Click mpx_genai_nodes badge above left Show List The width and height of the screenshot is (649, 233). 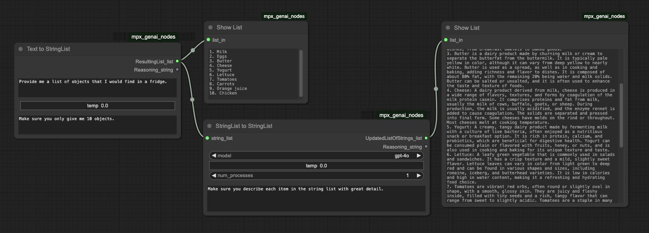coord(284,16)
